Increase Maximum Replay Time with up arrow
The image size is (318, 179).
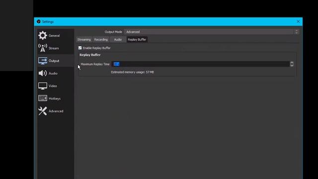292,63
